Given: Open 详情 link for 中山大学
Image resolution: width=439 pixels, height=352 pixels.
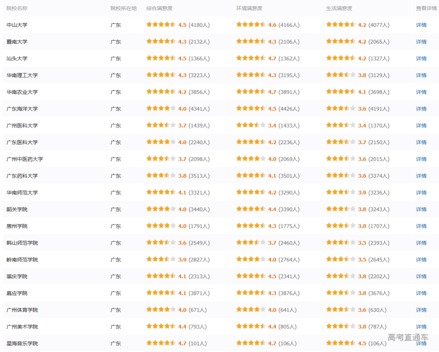Looking at the screenshot, I should point(421,25).
